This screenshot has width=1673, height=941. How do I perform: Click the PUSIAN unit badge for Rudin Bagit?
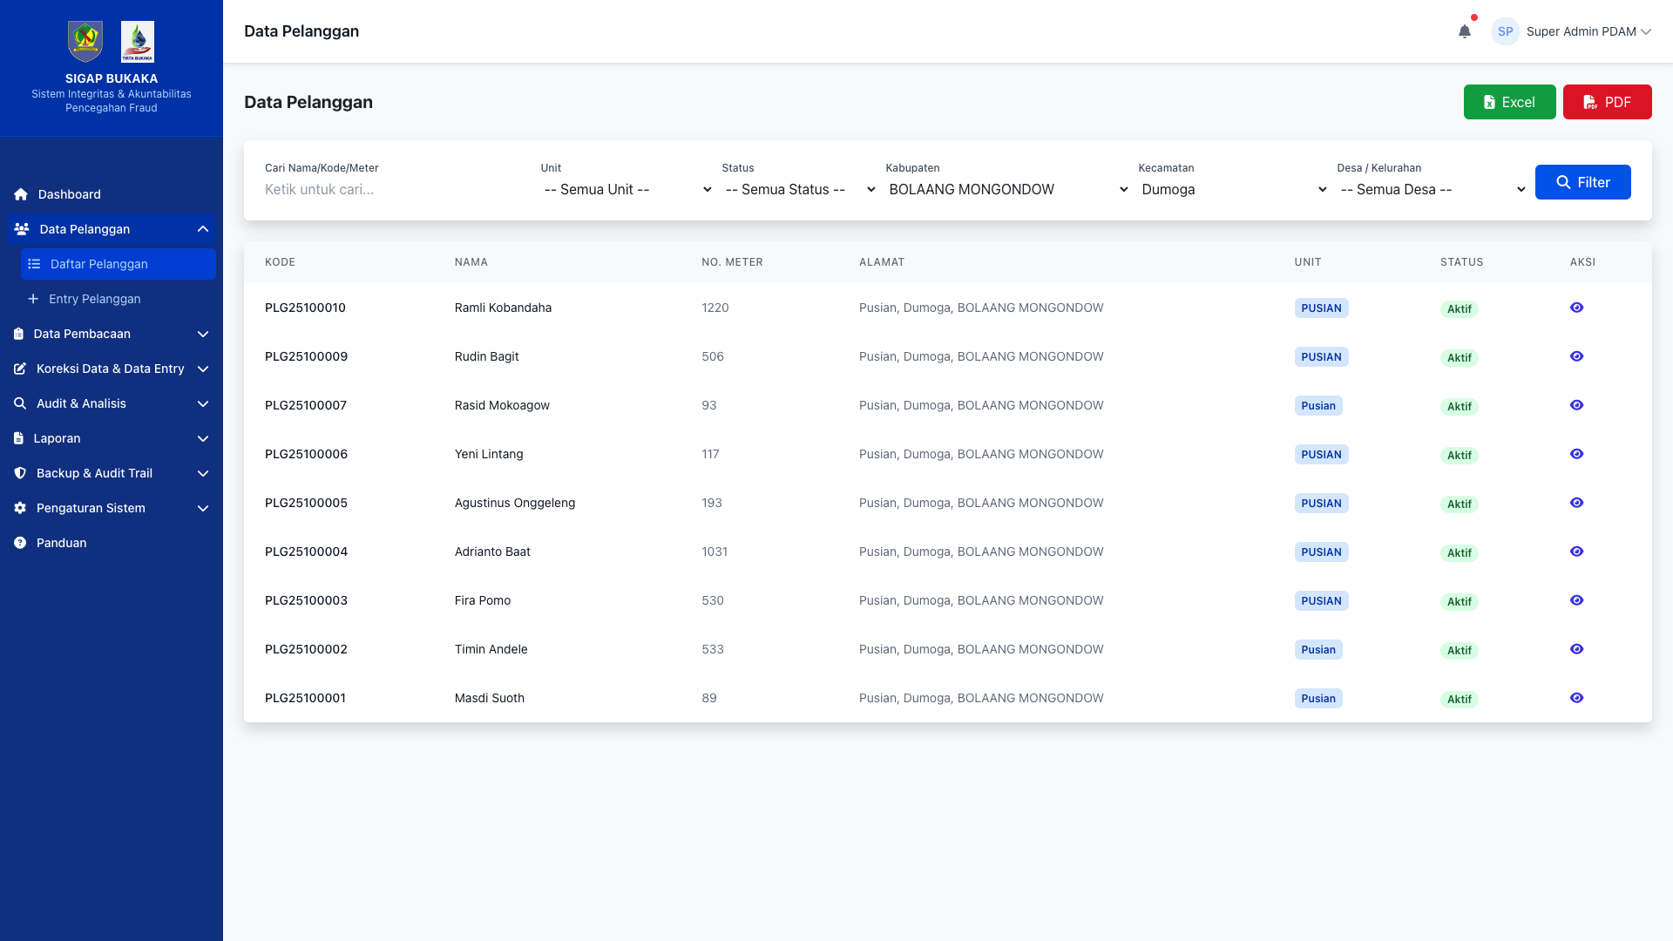click(x=1321, y=356)
